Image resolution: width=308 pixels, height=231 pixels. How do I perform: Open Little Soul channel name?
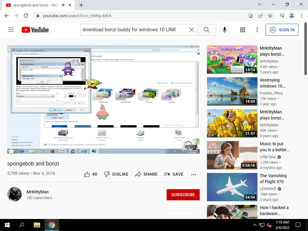268,157
